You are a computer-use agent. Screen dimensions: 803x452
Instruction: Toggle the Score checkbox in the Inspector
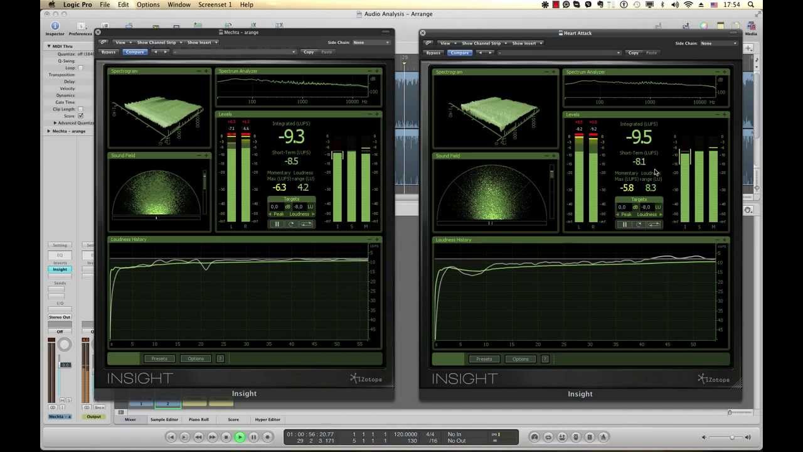80,116
